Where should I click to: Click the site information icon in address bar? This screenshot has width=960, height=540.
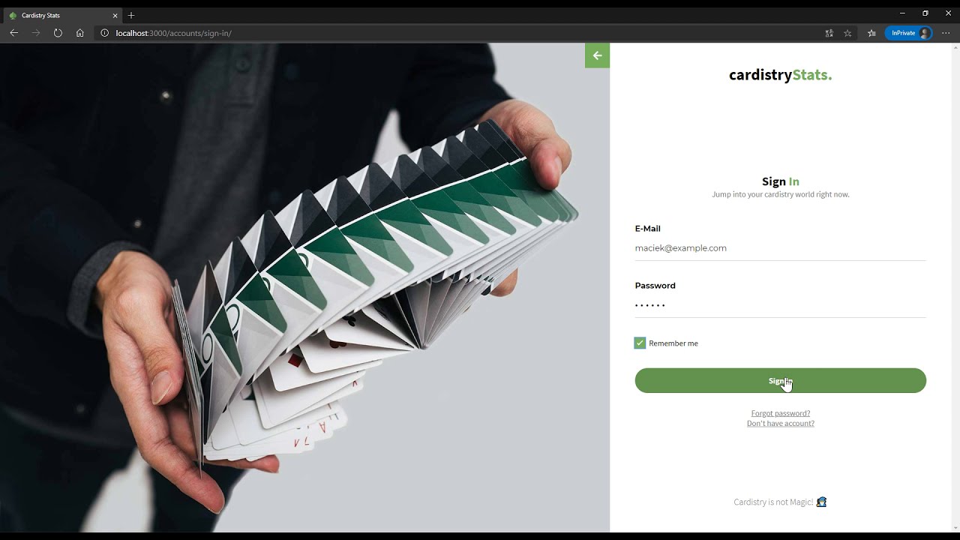point(104,33)
